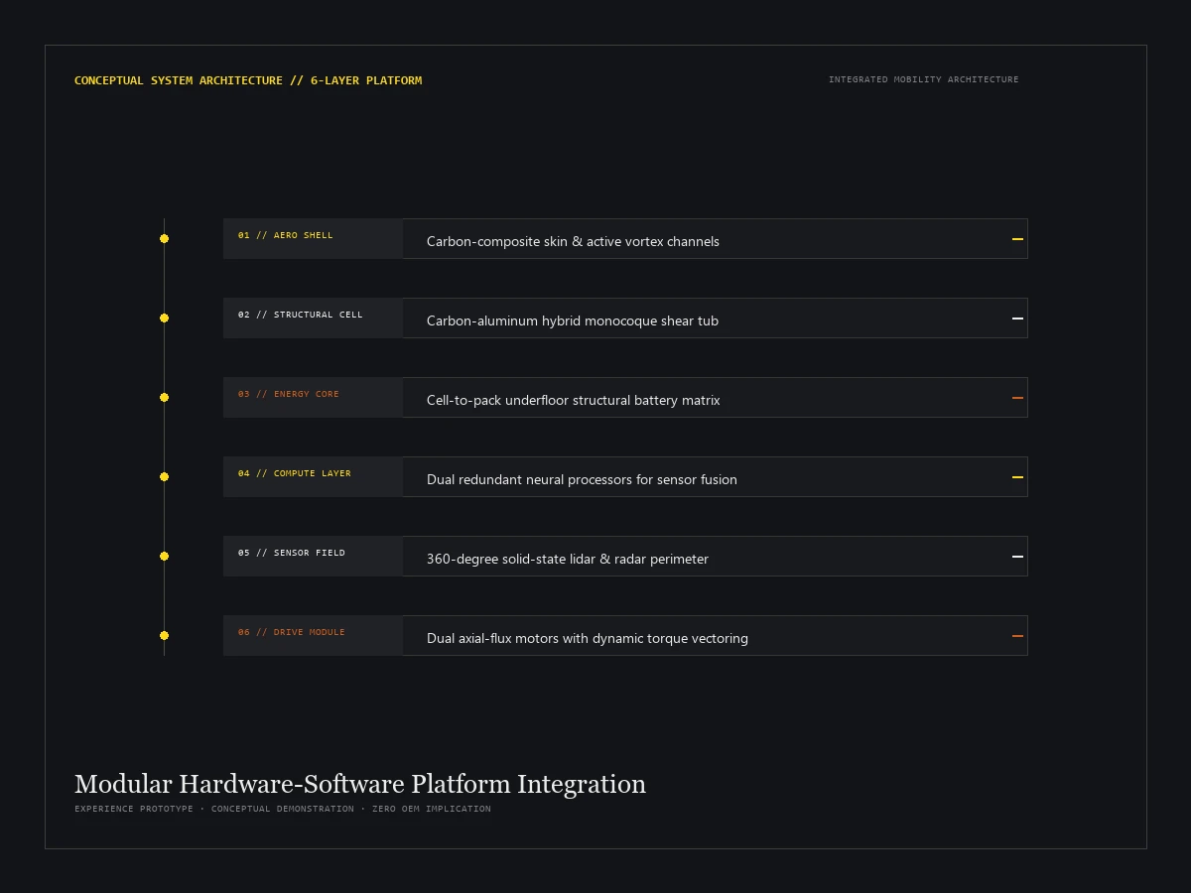Select the 03 // ENERGY CORE label
The image size is (1191, 893).
(x=289, y=394)
